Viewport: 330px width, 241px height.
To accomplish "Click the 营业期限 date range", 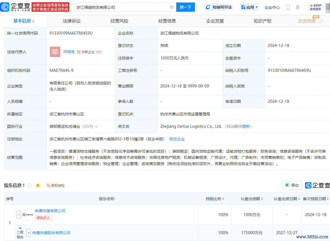I will click(x=185, y=86).
